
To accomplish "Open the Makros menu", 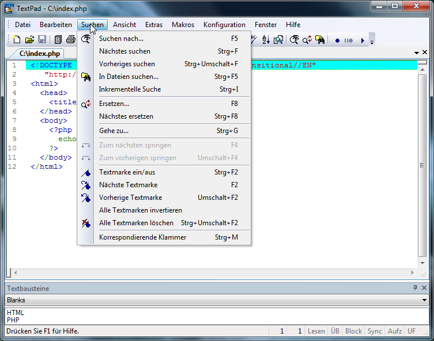I will [183, 25].
